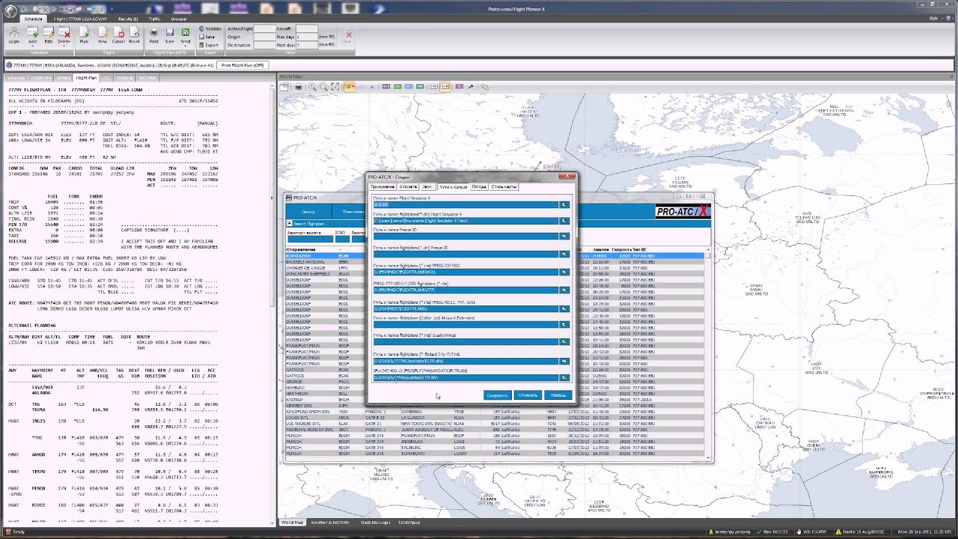This screenshot has width=958, height=539.
Task: Click the Отменить button in the options dialog
Action: [528, 395]
